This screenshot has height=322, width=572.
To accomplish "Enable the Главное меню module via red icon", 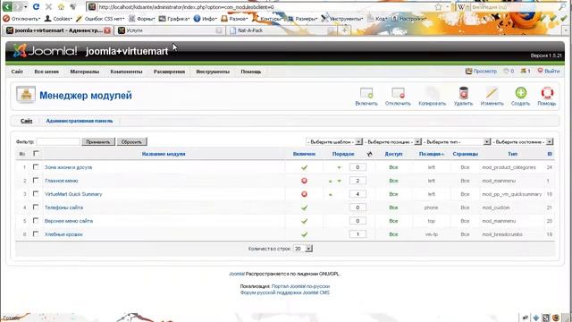I will point(304,181).
